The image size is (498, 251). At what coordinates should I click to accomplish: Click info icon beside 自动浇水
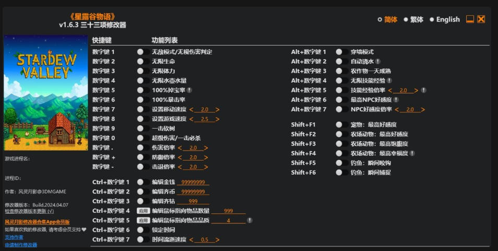point(377,61)
